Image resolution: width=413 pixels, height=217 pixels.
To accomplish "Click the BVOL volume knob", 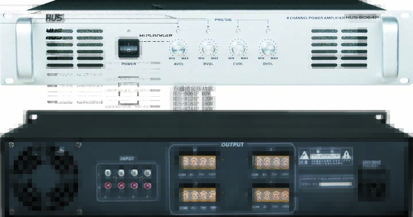I will 208,49.
